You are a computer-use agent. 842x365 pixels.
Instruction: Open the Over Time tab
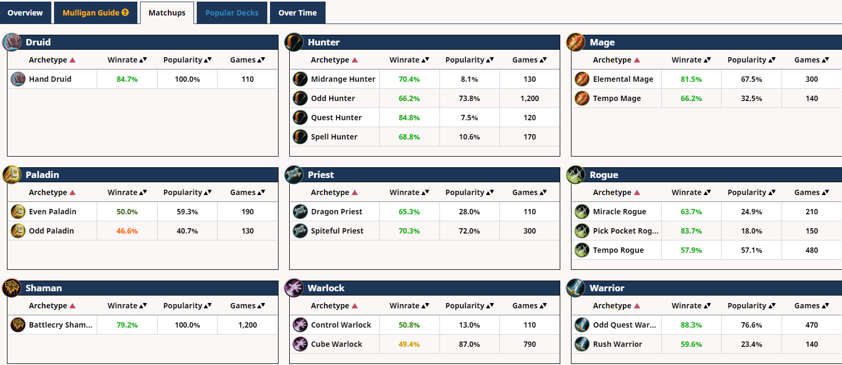pyautogui.click(x=297, y=13)
